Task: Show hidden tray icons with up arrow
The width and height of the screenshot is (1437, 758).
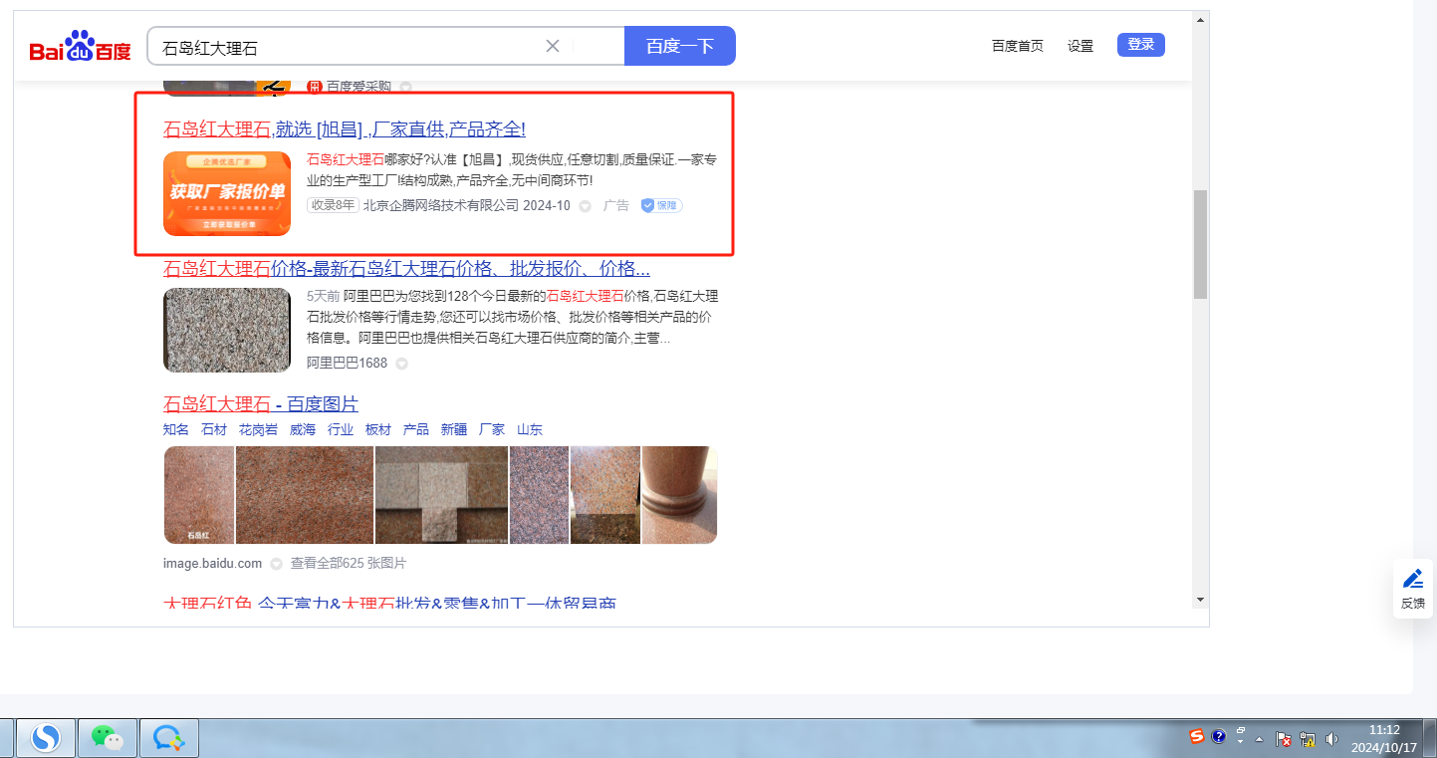Action: tap(1259, 740)
